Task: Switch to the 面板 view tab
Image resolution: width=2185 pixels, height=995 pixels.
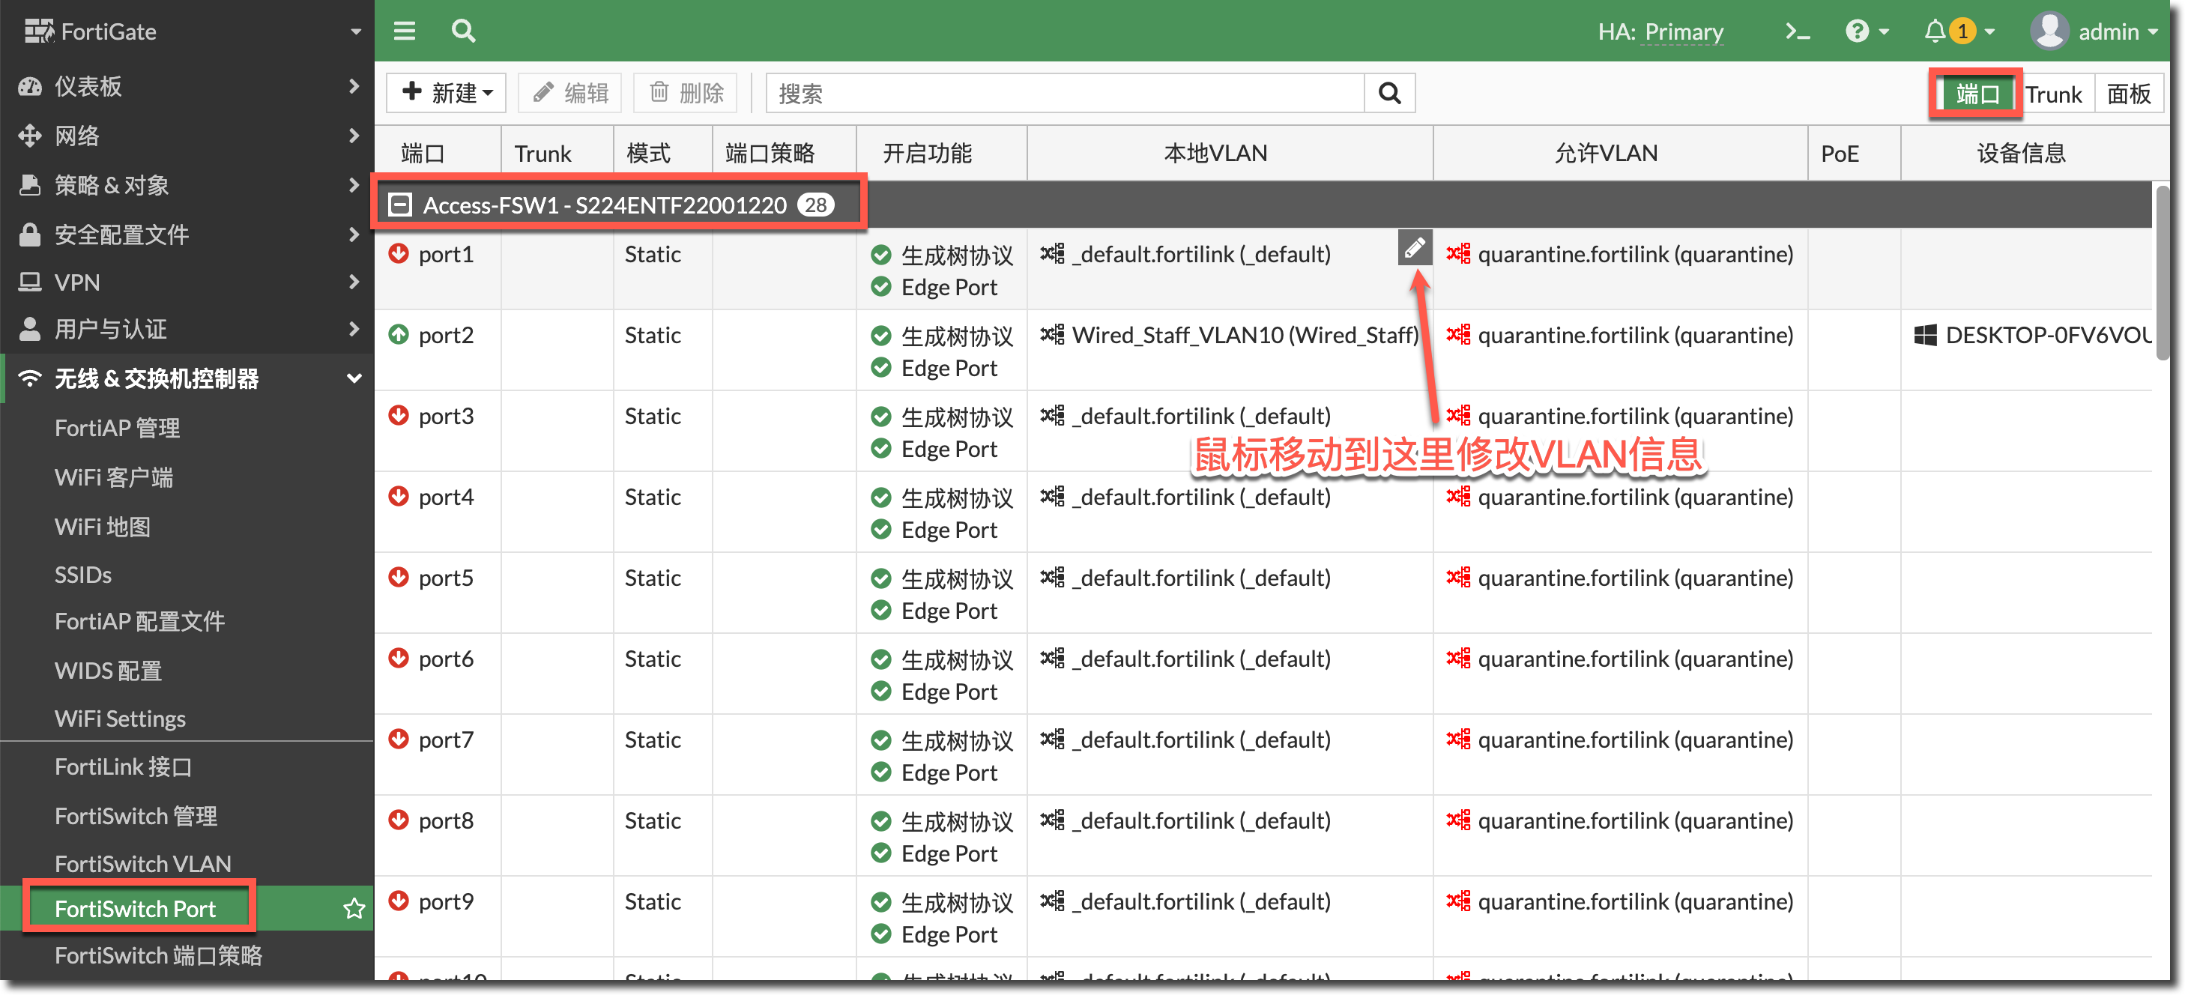Action: tap(2127, 94)
